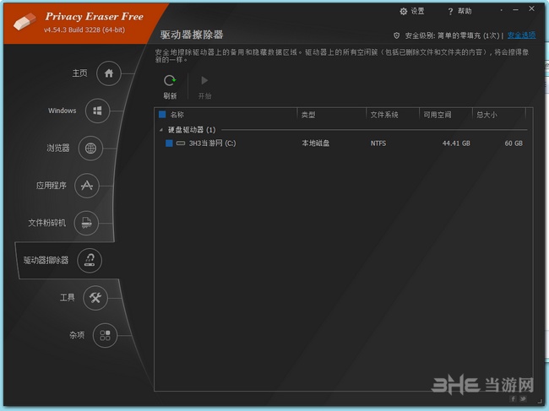Click the eraser logo icon
Screen dimensions: 549x411
pos(24,21)
